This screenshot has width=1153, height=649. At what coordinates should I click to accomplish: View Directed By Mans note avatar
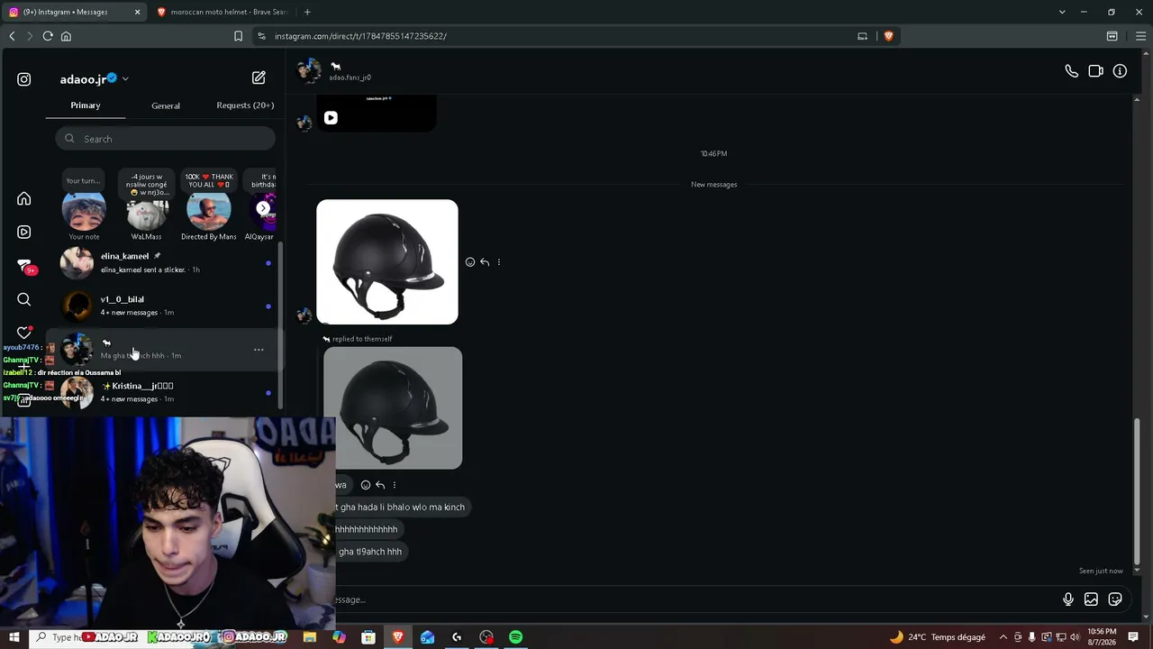[x=209, y=212]
